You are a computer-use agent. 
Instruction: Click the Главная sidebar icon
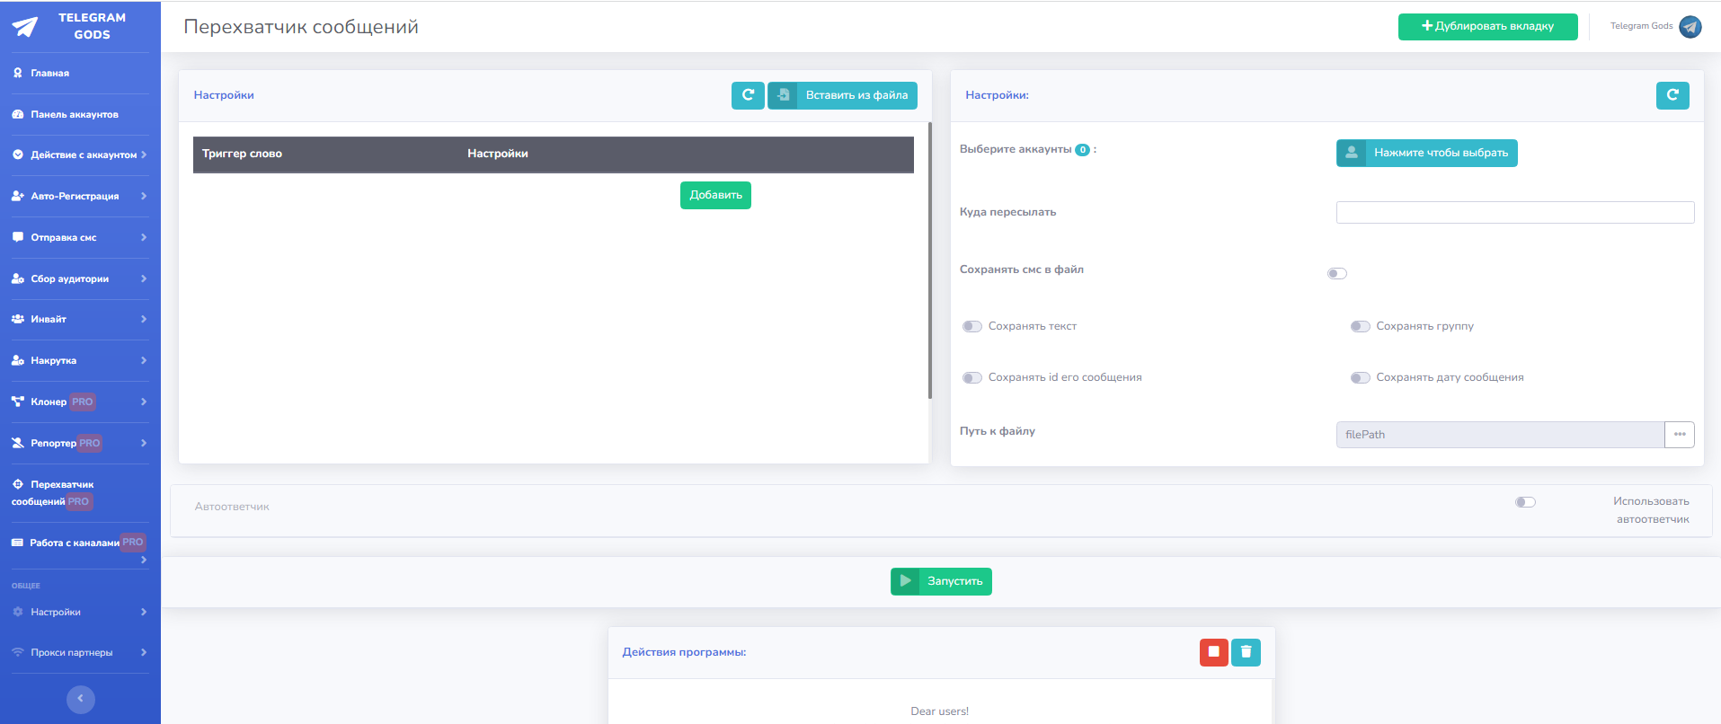pos(18,73)
